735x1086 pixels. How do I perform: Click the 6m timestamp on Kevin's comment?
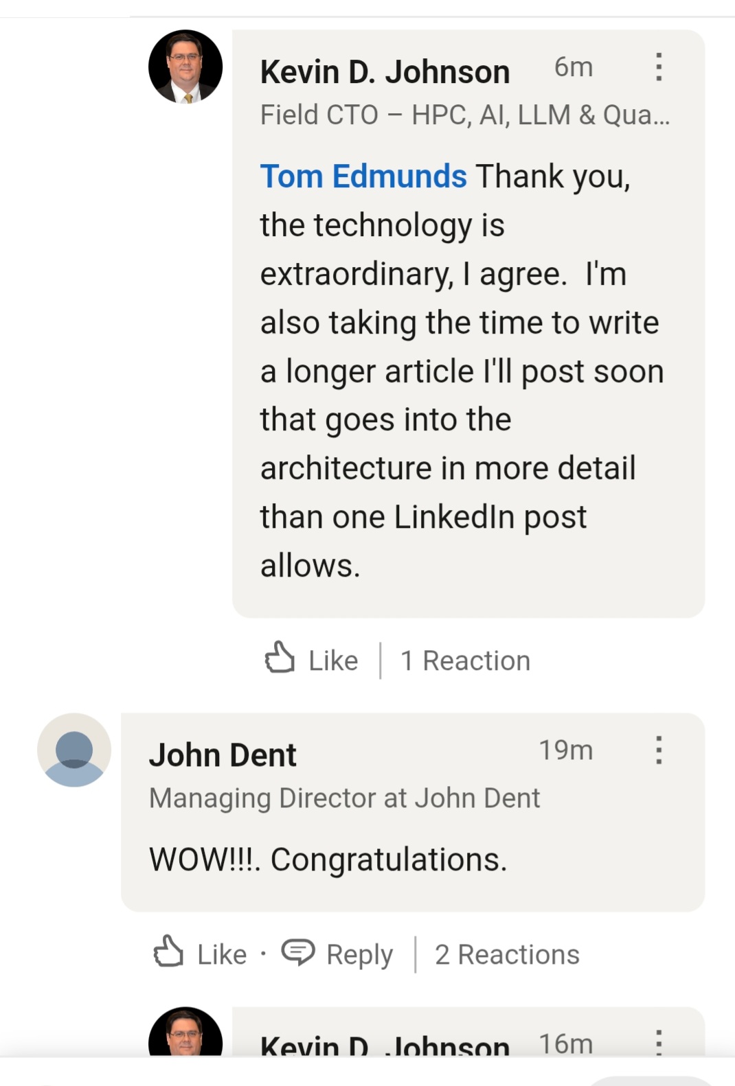click(574, 67)
